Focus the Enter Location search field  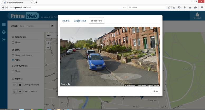click(34, 26)
